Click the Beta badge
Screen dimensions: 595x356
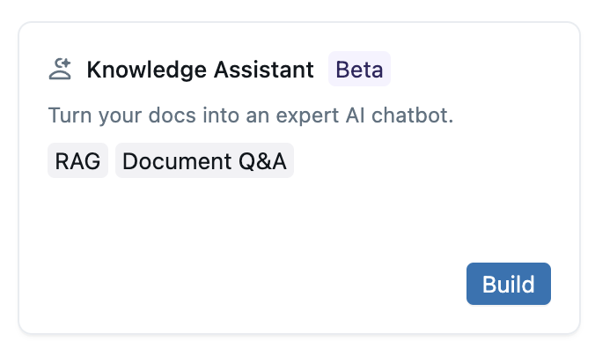point(359,70)
